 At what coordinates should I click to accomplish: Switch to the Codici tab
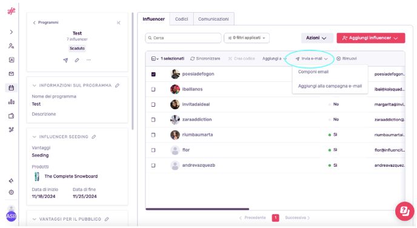(182, 19)
